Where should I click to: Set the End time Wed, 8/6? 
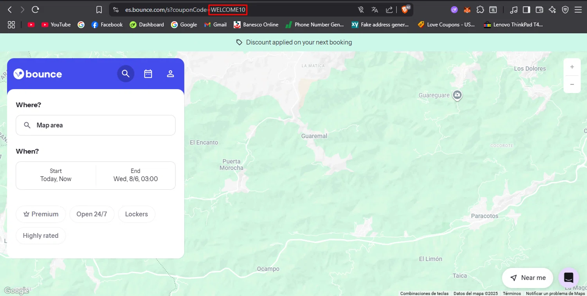click(x=135, y=175)
